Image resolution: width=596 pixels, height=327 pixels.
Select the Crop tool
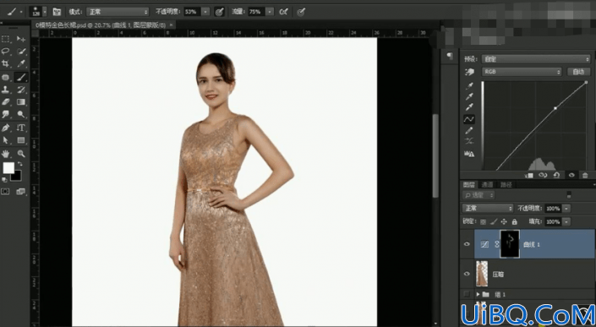[6, 63]
